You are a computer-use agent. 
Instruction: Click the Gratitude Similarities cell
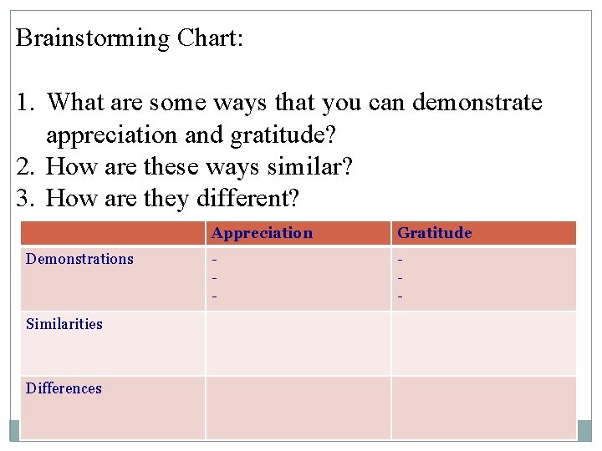click(x=484, y=343)
